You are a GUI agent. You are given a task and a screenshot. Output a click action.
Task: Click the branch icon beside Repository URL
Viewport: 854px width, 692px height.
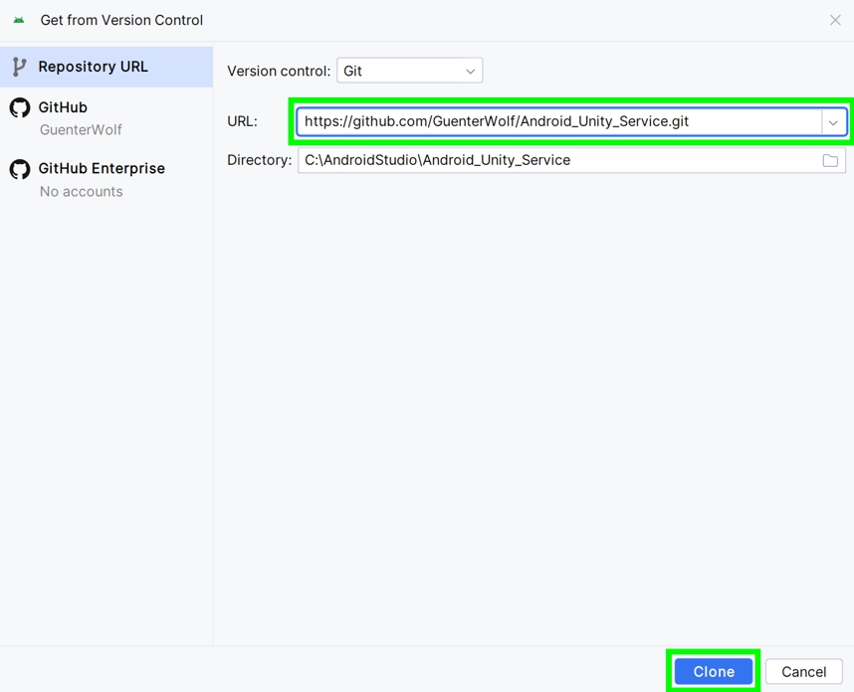(19, 67)
